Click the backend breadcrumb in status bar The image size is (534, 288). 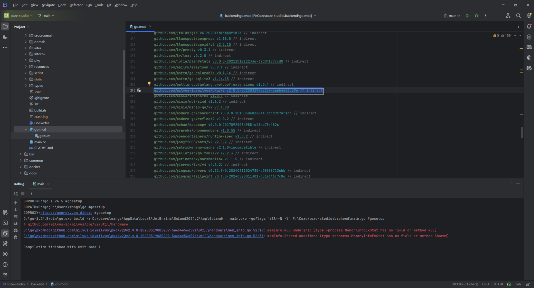tap(38, 284)
